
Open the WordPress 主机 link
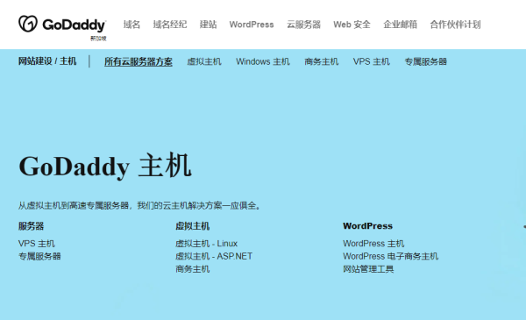click(373, 244)
